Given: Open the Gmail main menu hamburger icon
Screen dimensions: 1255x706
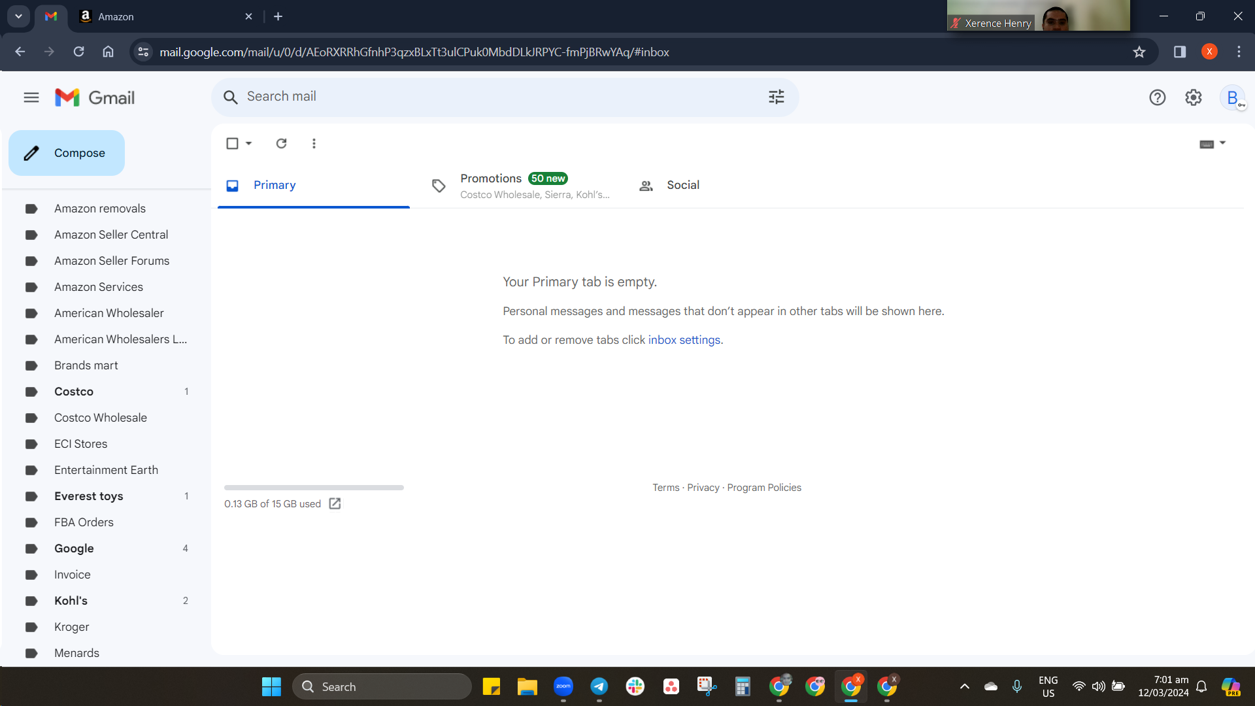Looking at the screenshot, I should tap(31, 97).
